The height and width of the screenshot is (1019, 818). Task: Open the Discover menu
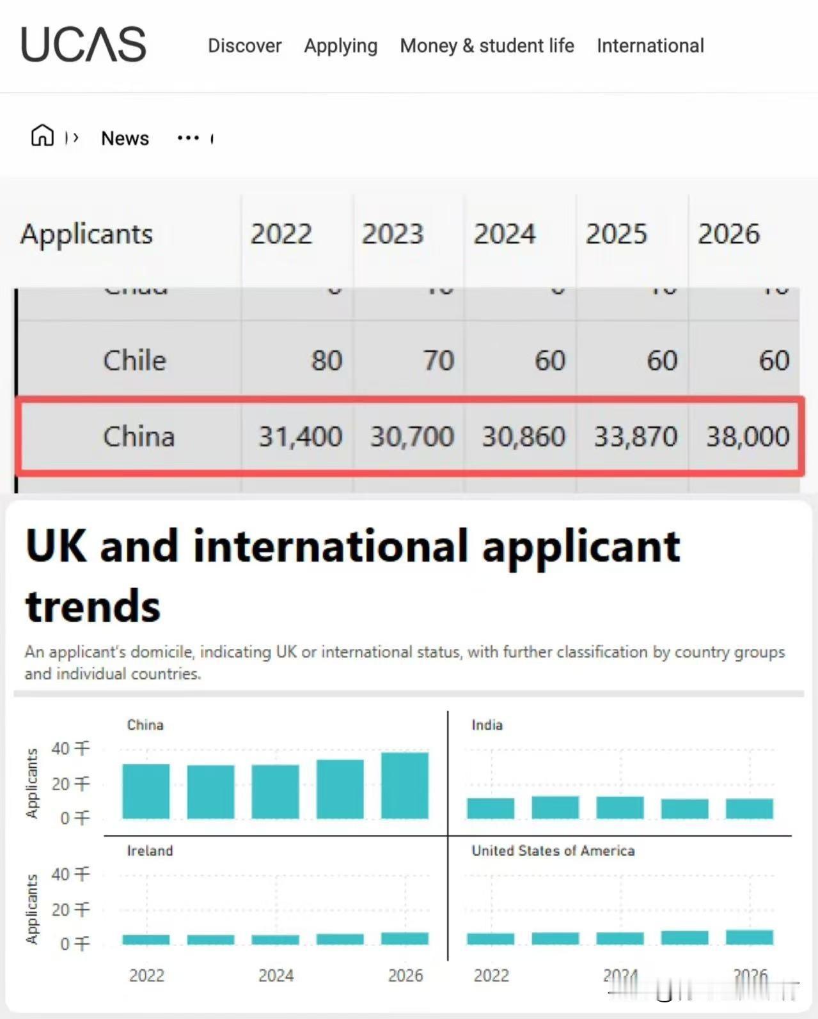(x=244, y=46)
